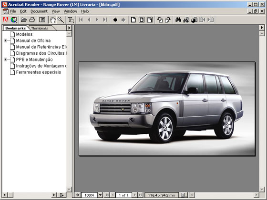Switch to the Thumbnails tab
The image size is (267, 200).
(x=40, y=28)
